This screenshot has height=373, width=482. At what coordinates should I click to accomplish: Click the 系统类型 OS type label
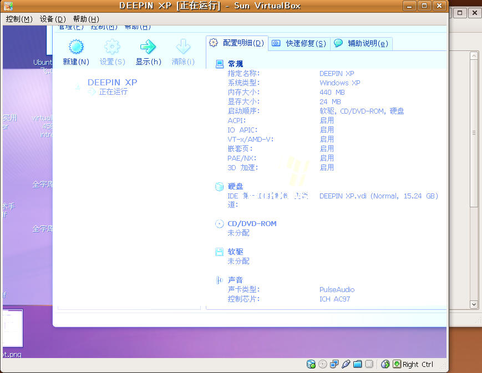[x=243, y=83]
